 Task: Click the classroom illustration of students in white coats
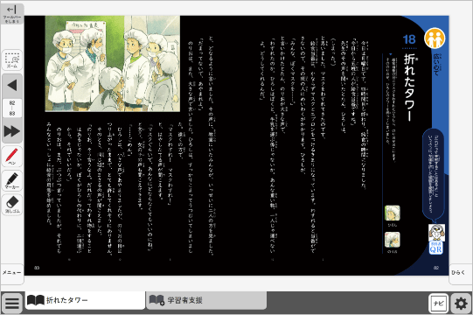[x=113, y=64]
